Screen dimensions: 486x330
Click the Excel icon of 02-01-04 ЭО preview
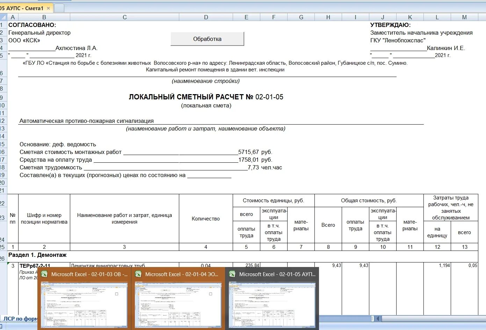pos(138,274)
